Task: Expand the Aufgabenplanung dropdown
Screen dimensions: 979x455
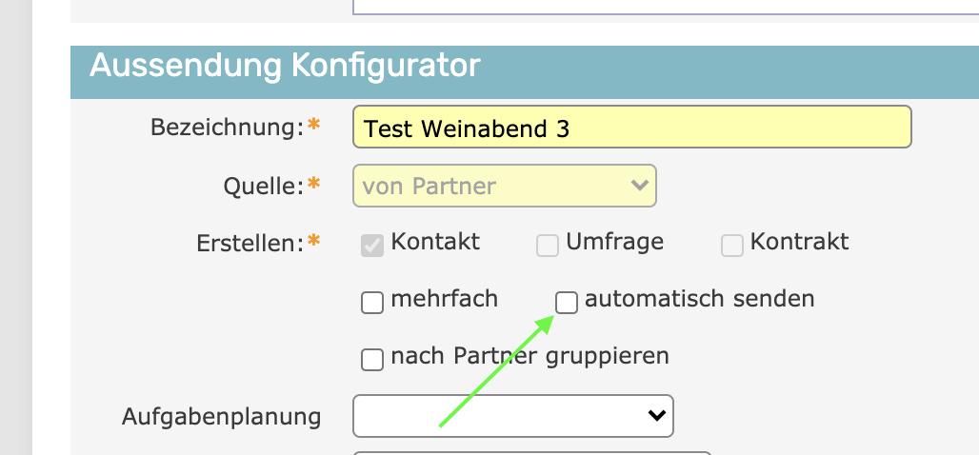Action: 512,415
